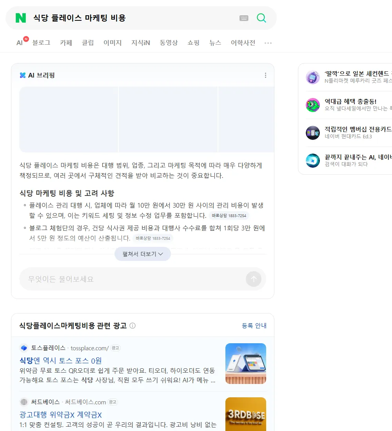Viewport: 392px width, 431px height.
Task: Click 광고 badge beside tossplace.com
Action: (116, 348)
